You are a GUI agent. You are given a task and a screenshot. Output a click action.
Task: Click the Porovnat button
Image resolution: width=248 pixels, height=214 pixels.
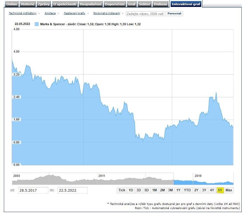[174, 14]
